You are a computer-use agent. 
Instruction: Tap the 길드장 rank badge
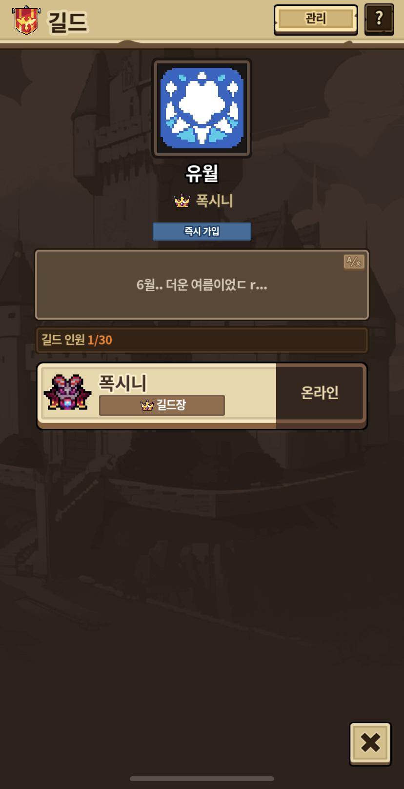(x=162, y=405)
